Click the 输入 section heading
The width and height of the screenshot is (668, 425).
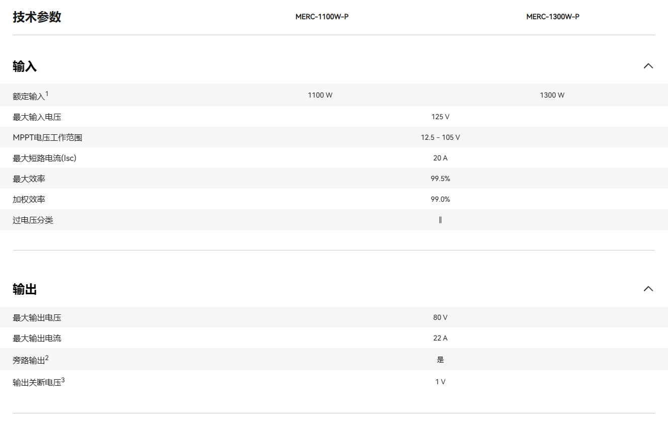coord(25,66)
